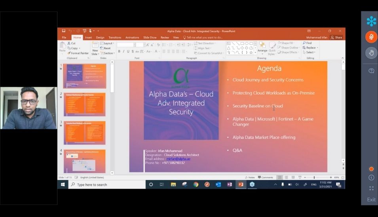Open Chrome from the taskbar
The image size is (378, 217).
[196, 184]
